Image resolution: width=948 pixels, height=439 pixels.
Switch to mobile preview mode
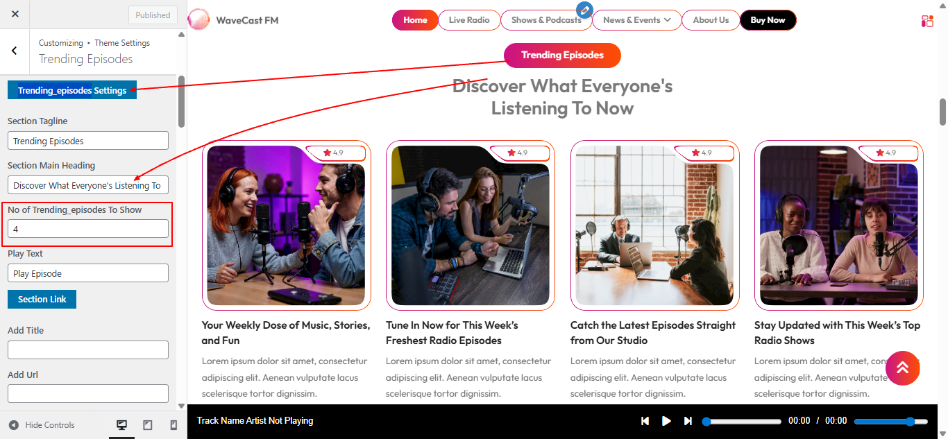(173, 425)
